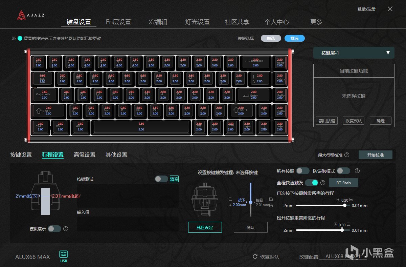This screenshot has height=267, width=406.
Task: Click the 死区设定 button
Action: (x=205, y=227)
